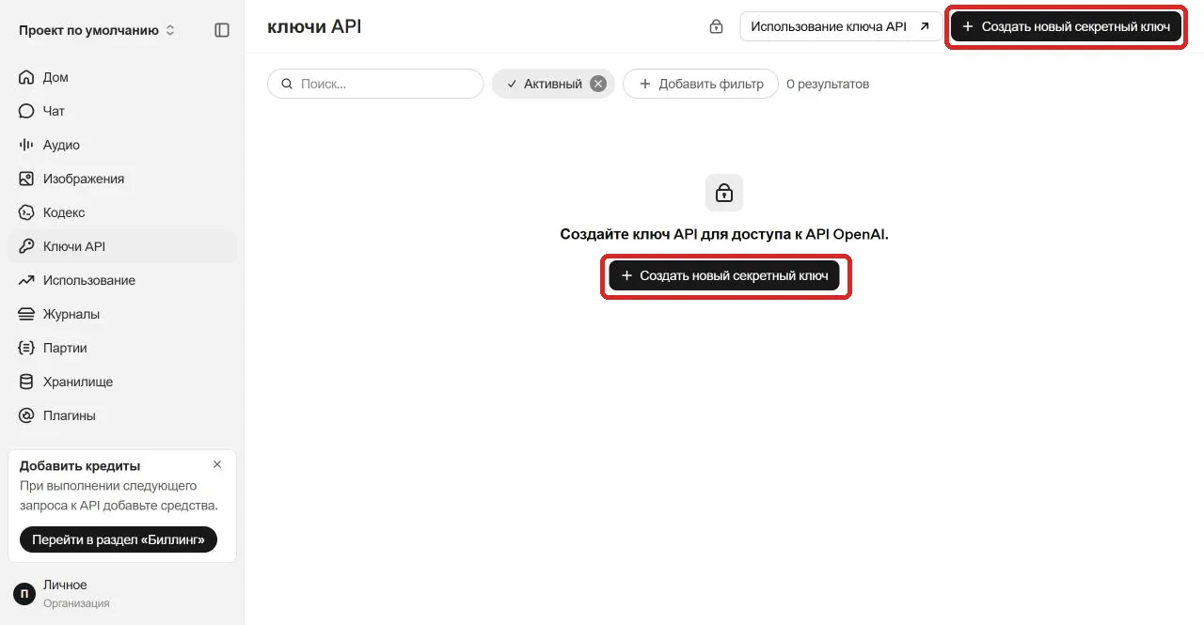Collapse the sidebar panel icon
This screenshot has height=625, width=1204.
coord(222,30)
